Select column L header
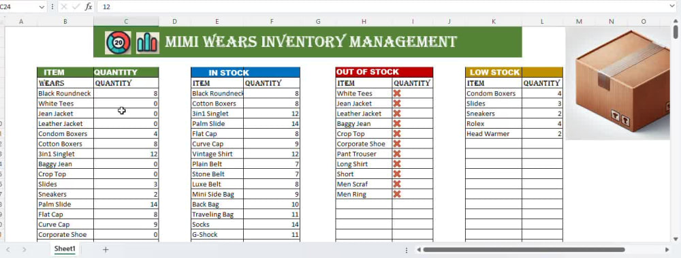The image size is (681, 258). (542, 21)
